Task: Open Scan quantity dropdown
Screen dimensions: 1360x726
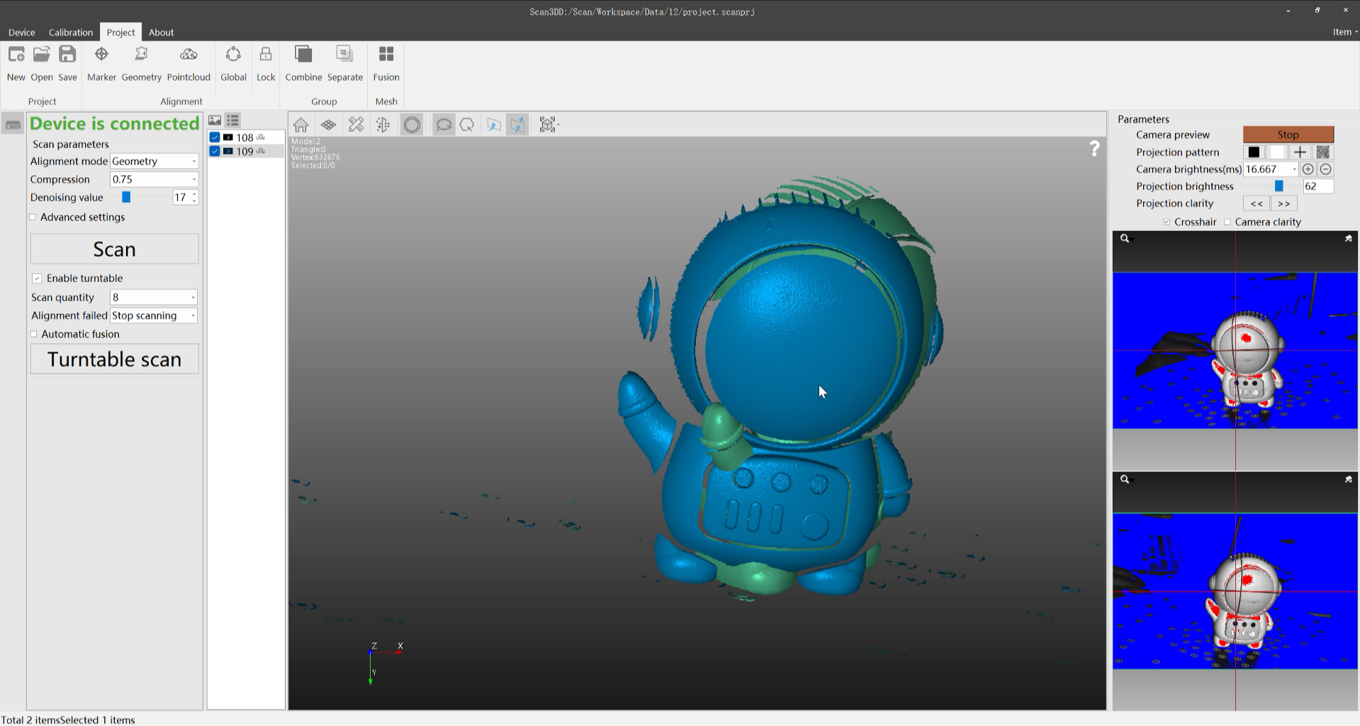Action: [154, 298]
